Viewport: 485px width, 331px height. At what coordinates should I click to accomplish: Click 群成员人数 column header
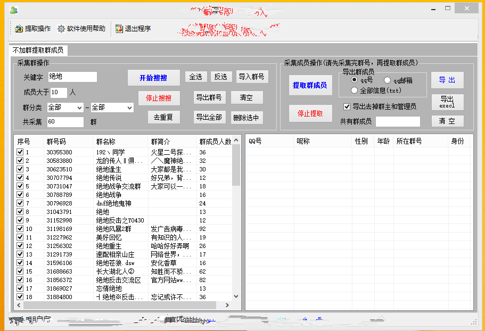(215, 142)
